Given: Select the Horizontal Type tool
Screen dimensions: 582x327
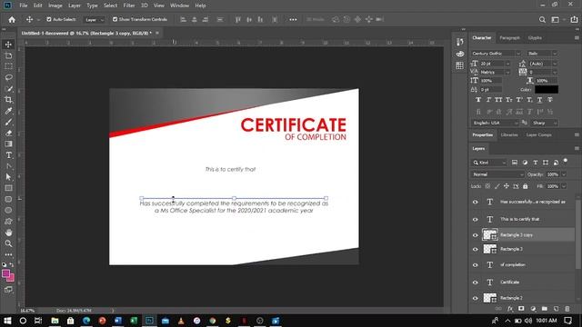Looking at the screenshot, I should tap(8, 155).
